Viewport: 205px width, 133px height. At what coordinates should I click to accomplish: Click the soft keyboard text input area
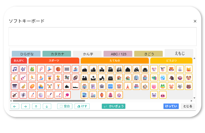[x=102, y=37]
